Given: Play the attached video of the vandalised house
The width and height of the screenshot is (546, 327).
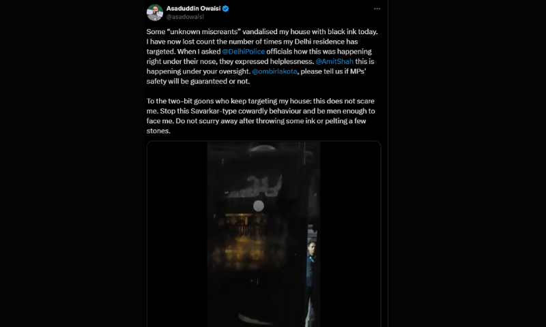Looking at the screenshot, I should [263, 234].
